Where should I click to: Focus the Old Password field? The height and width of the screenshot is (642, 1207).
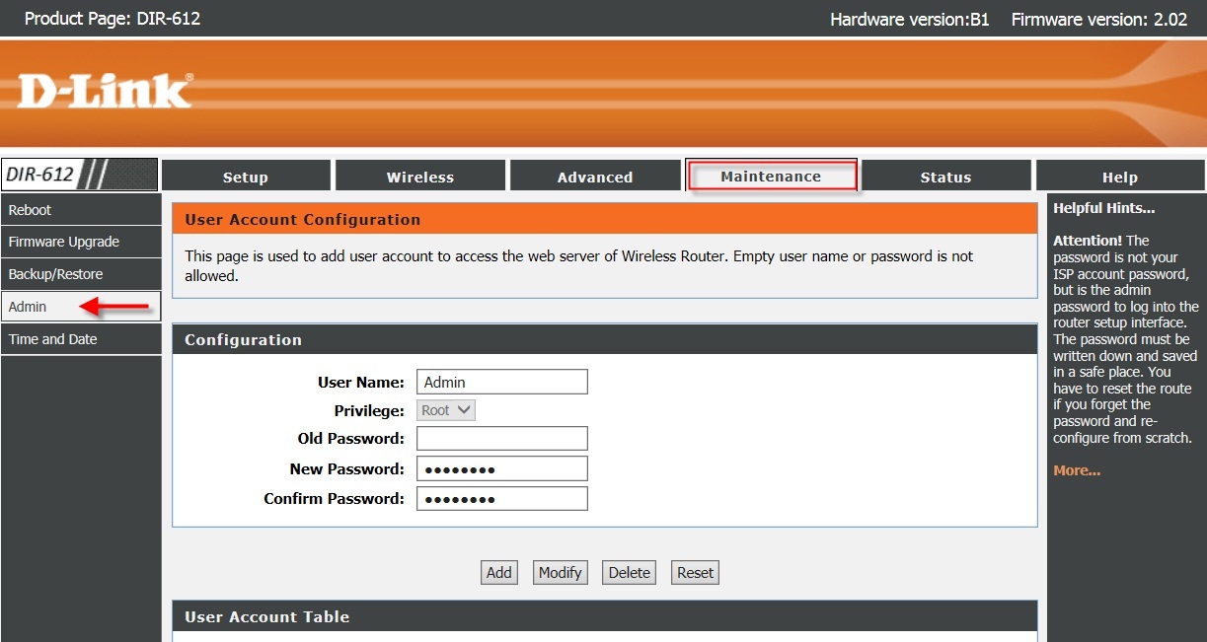point(502,438)
